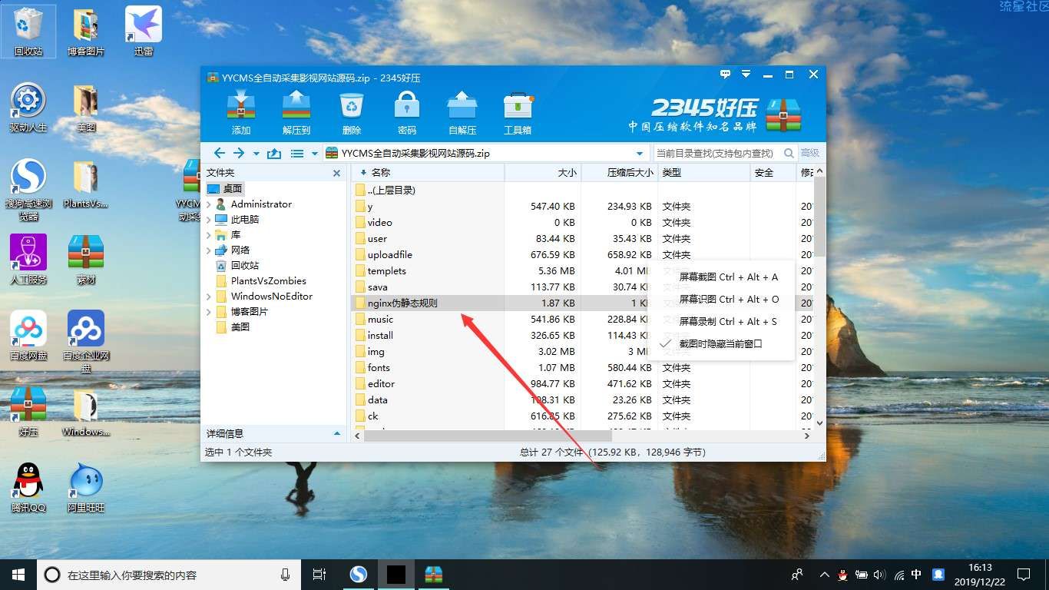1049x590 pixels.
Task: Expand the 博客图片 tree node
Action: pyautogui.click(x=209, y=312)
